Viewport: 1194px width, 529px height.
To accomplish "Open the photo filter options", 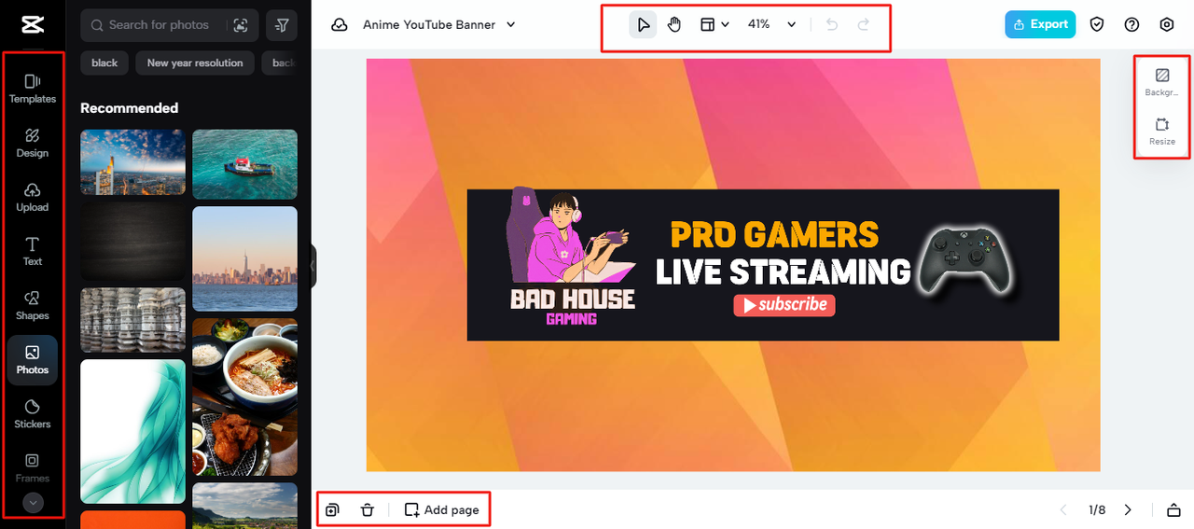I will (282, 25).
